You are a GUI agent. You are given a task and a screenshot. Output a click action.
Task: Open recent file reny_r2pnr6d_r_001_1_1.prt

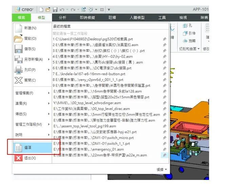pos(88,80)
